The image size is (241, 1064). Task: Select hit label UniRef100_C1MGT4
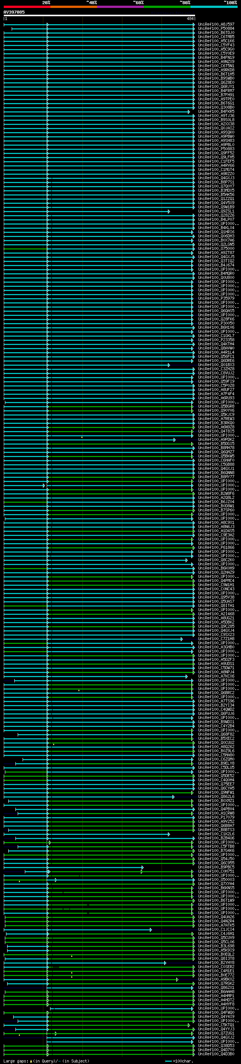point(216,170)
